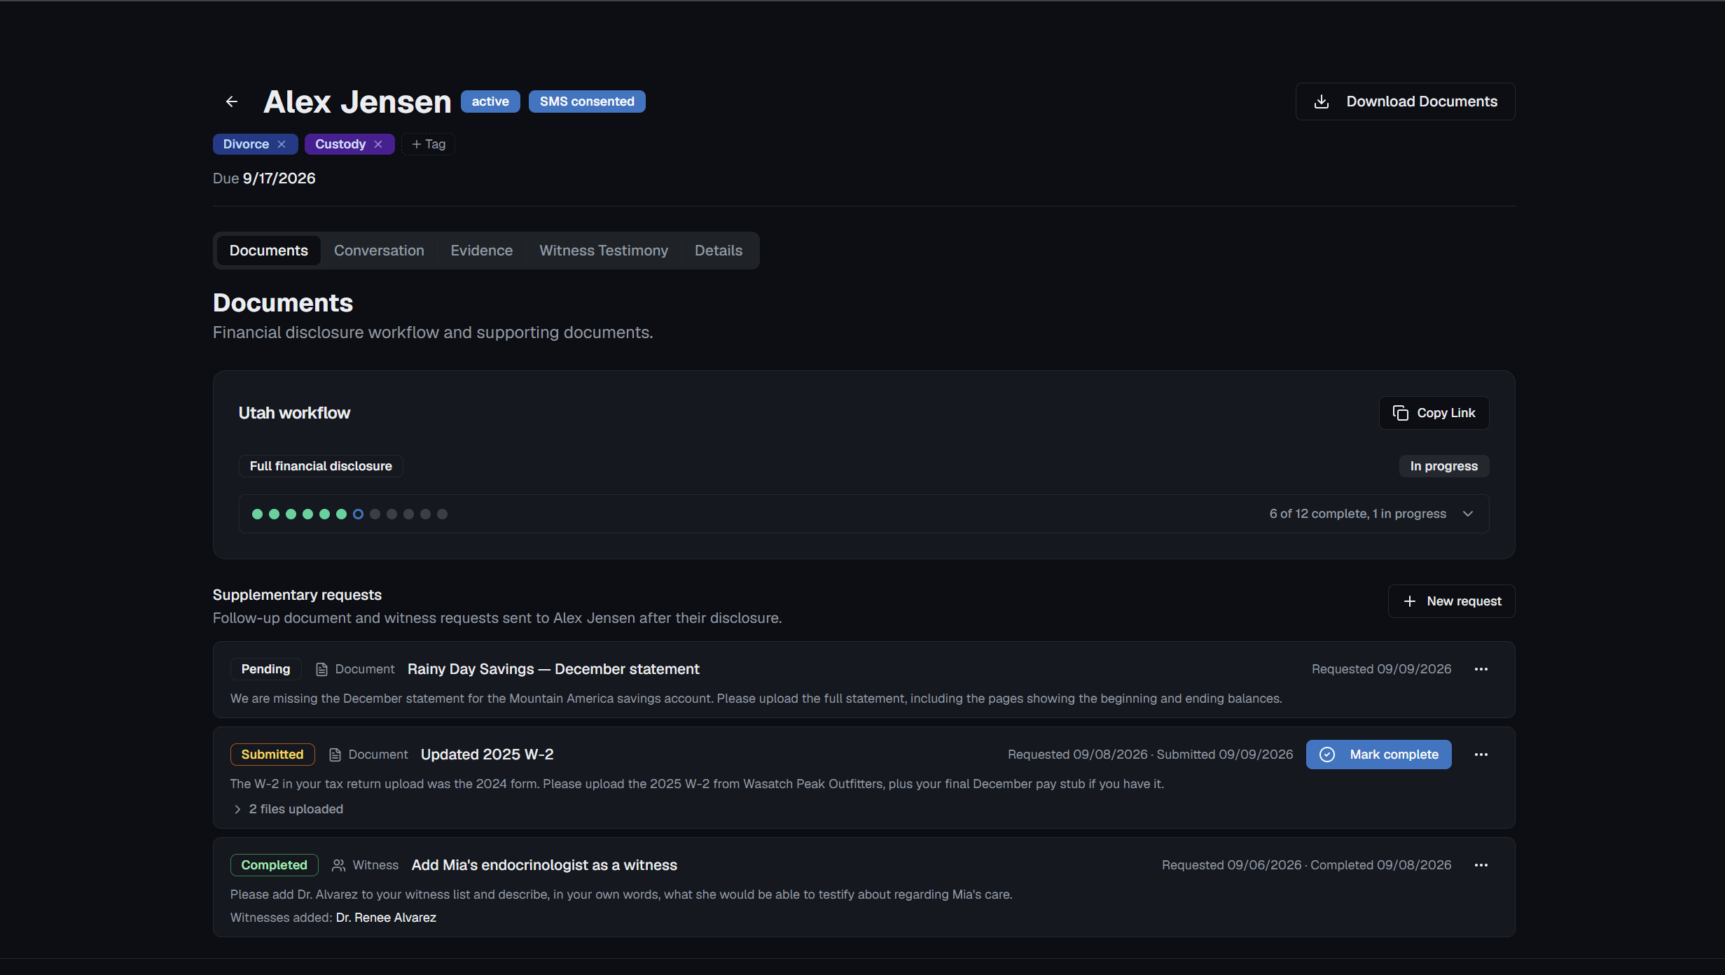This screenshot has height=975, width=1725.
Task: Expand the workflow progress chevron
Action: point(1468,514)
